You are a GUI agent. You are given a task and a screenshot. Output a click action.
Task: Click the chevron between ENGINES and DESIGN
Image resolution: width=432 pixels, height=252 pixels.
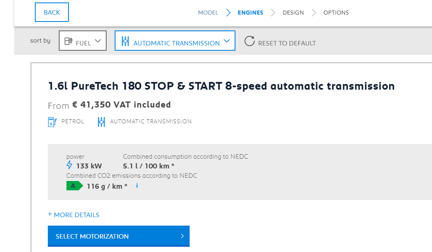(273, 13)
